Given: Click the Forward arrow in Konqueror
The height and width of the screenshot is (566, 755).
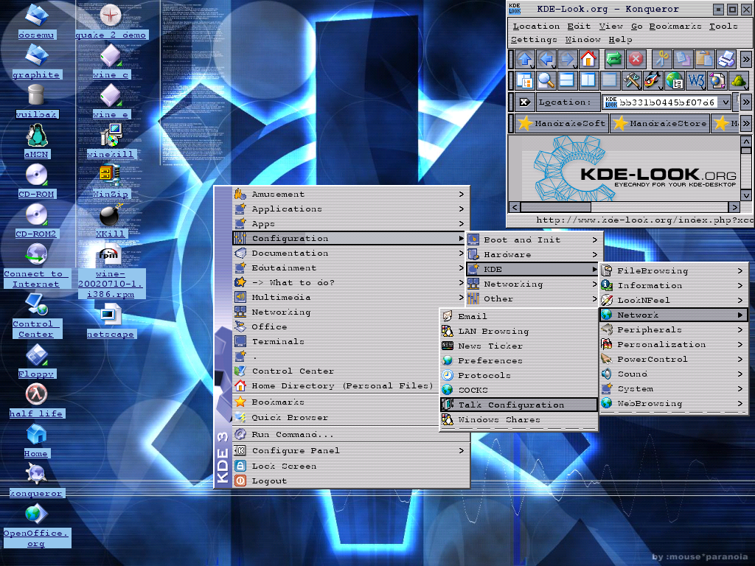Looking at the screenshot, I should click(x=568, y=59).
